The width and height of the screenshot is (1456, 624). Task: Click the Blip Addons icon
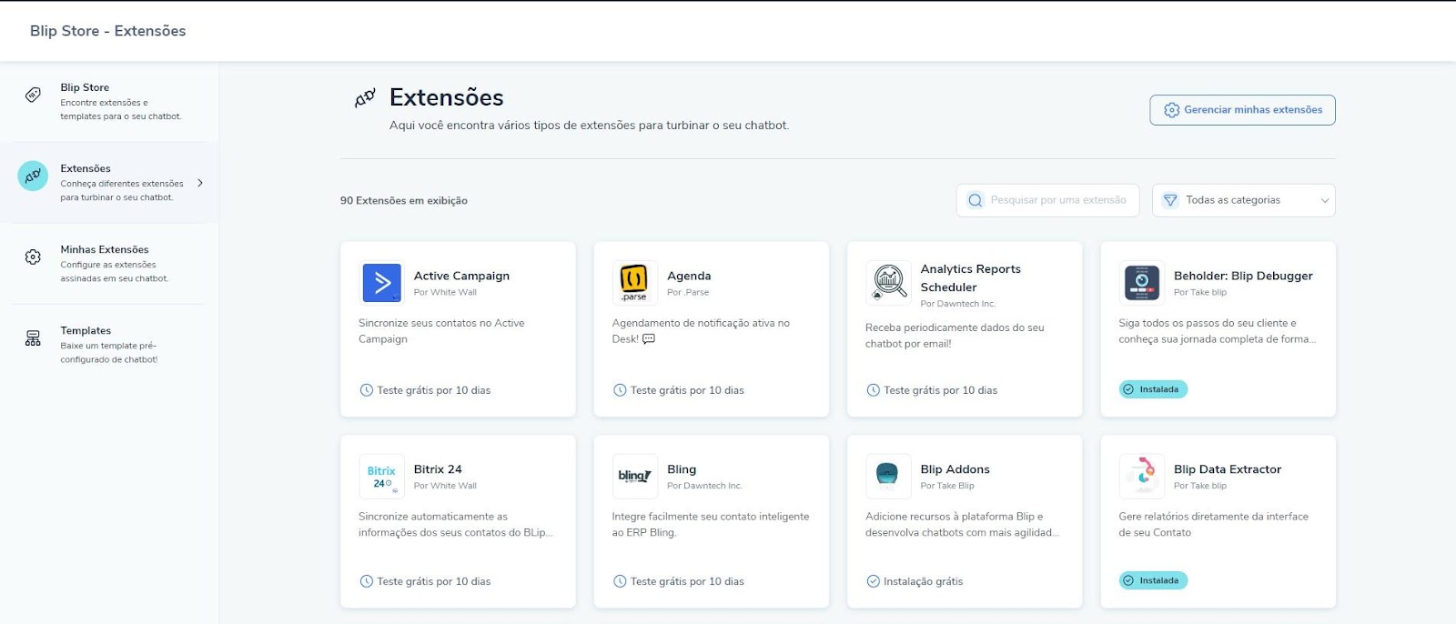(888, 477)
